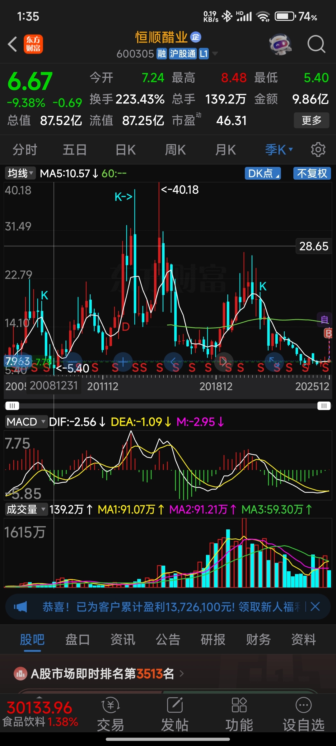Tap the MA5:10.57 readout
Viewport: 336px width, 746px height.
(x=69, y=173)
